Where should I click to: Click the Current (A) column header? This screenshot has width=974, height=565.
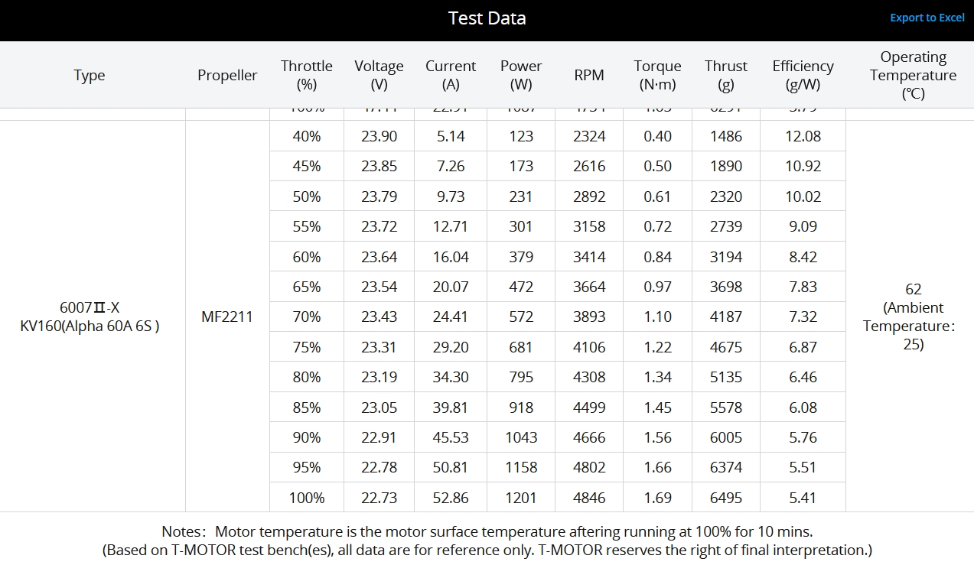click(x=451, y=75)
